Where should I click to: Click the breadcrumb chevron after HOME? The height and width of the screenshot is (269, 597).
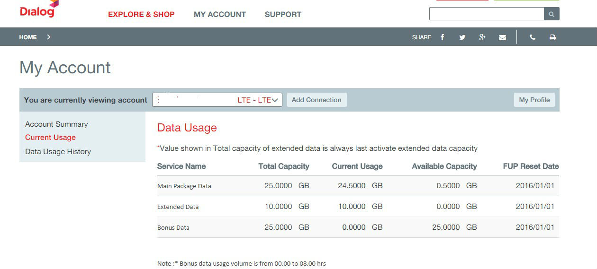pyautogui.click(x=49, y=37)
